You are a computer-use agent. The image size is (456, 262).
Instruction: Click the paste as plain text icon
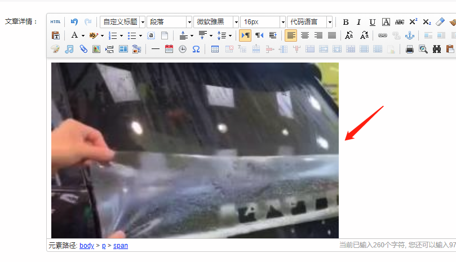(x=56, y=35)
